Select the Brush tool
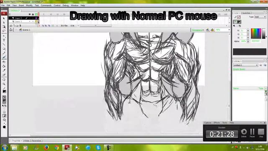 [x=4, y=57]
